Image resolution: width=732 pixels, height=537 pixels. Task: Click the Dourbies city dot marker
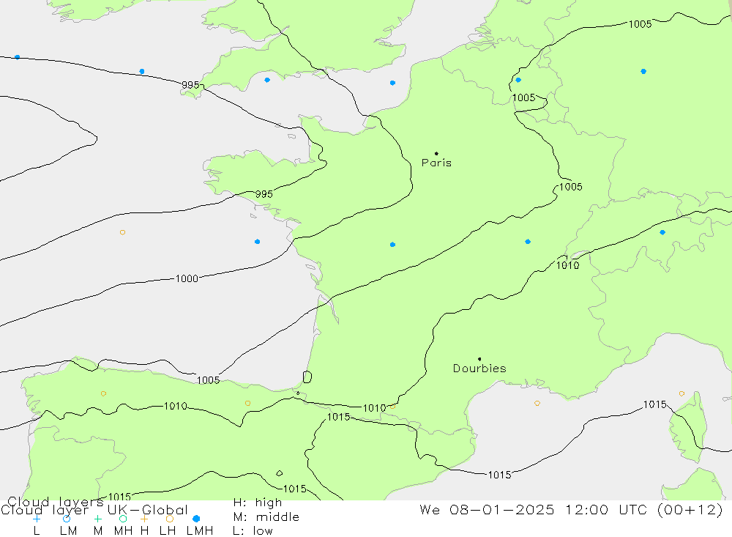pyautogui.click(x=479, y=359)
